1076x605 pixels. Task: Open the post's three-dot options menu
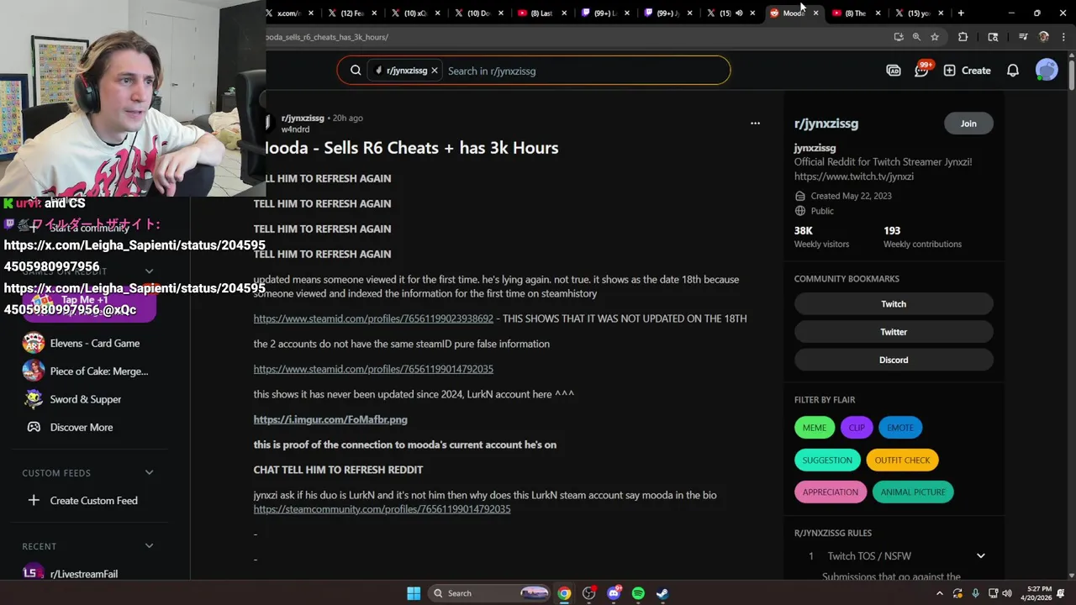pos(755,124)
